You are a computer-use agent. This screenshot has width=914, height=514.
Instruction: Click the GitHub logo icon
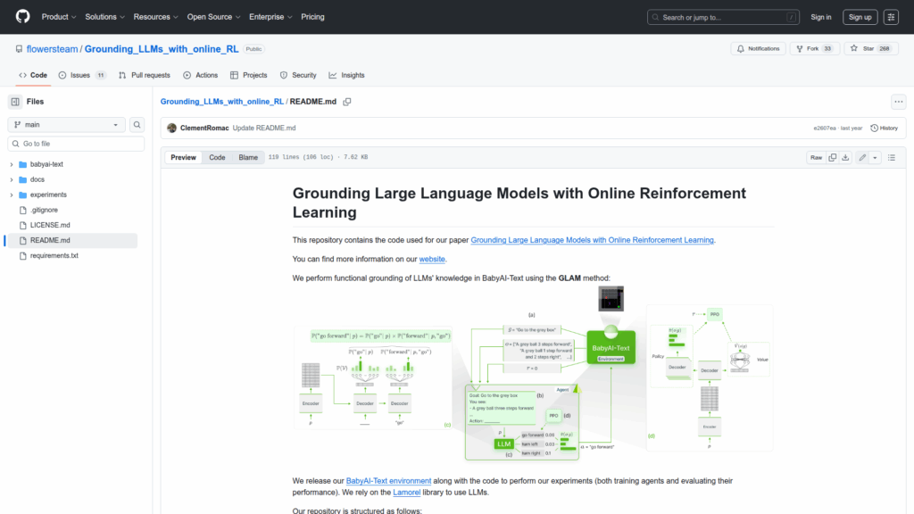click(22, 17)
